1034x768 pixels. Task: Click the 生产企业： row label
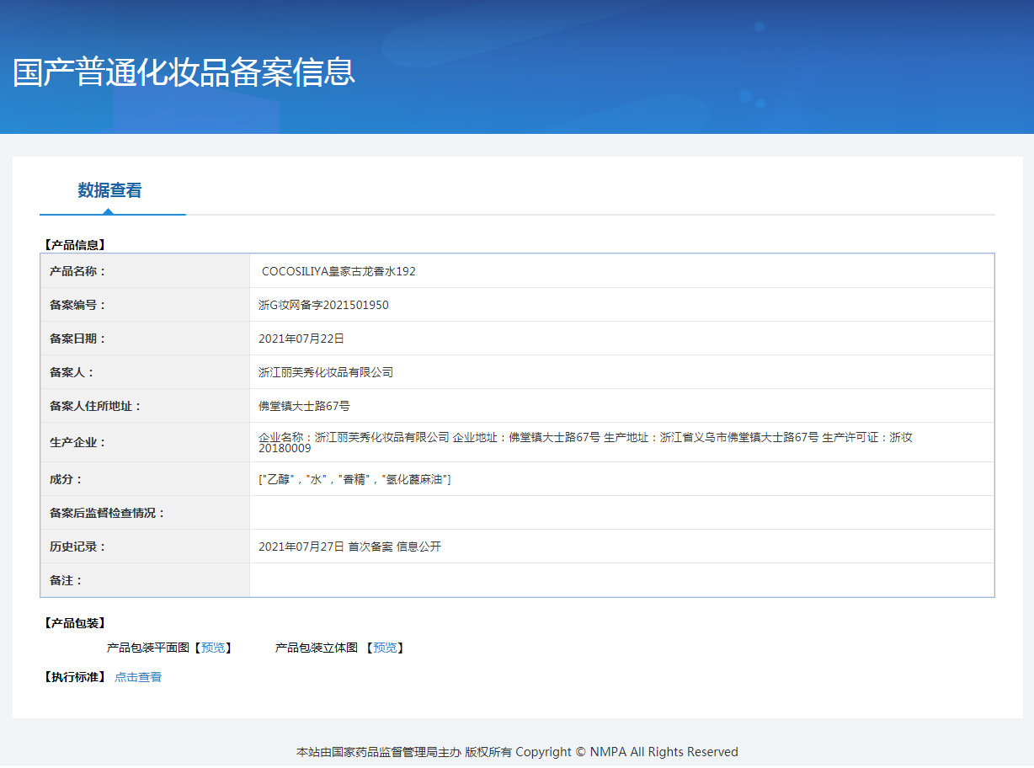pos(78,442)
